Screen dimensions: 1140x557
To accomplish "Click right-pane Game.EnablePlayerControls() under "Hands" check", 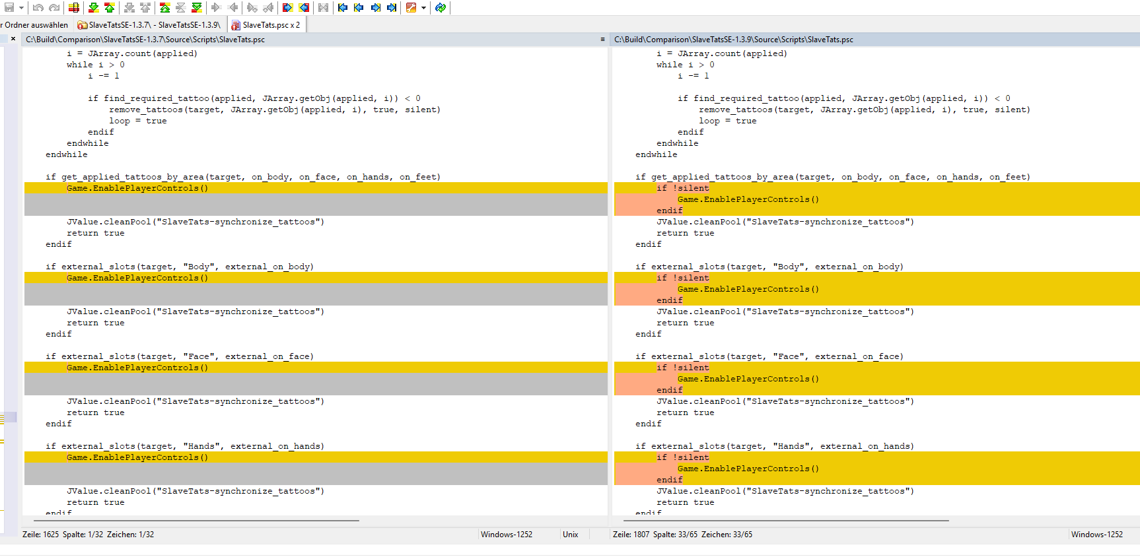I will (748, 469).
